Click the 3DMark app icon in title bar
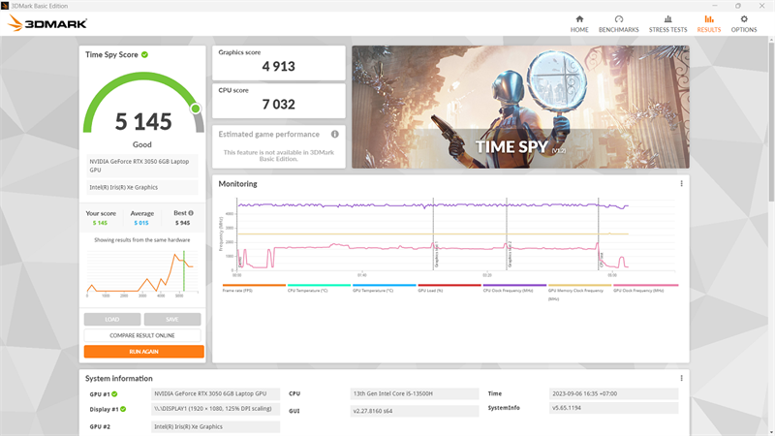775x436 pixels. pyautogui.click(x=5, y=6)
